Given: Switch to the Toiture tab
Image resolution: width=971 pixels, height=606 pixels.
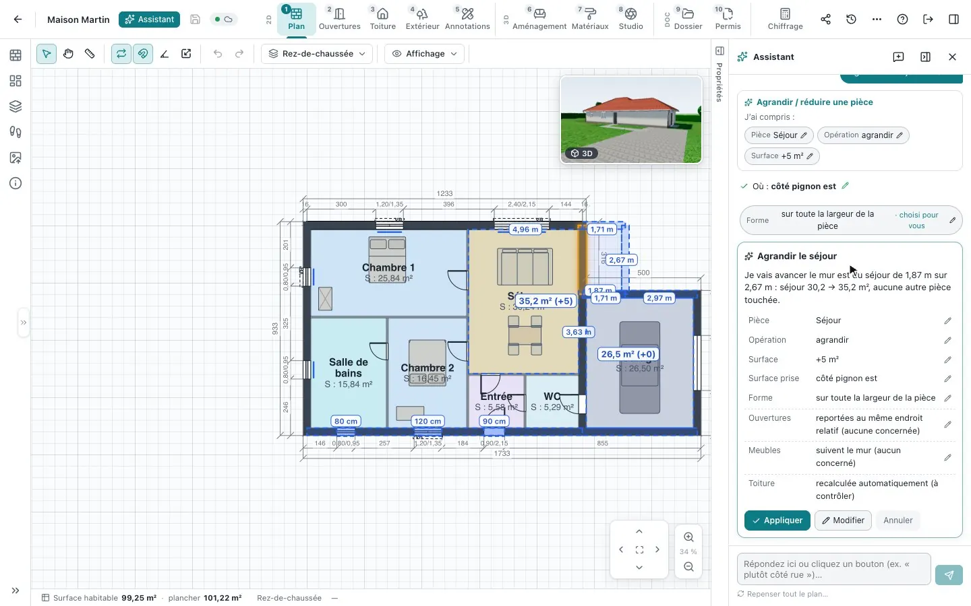Looking at the screenshot, I should coord(382,19).
